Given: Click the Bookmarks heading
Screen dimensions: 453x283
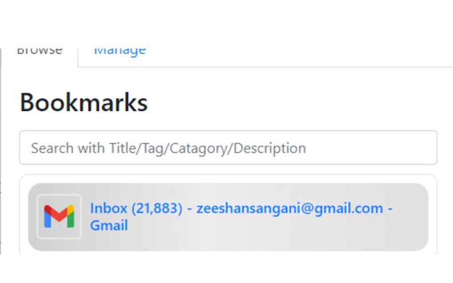Looking at the screenshot, I should click(84, 102).
